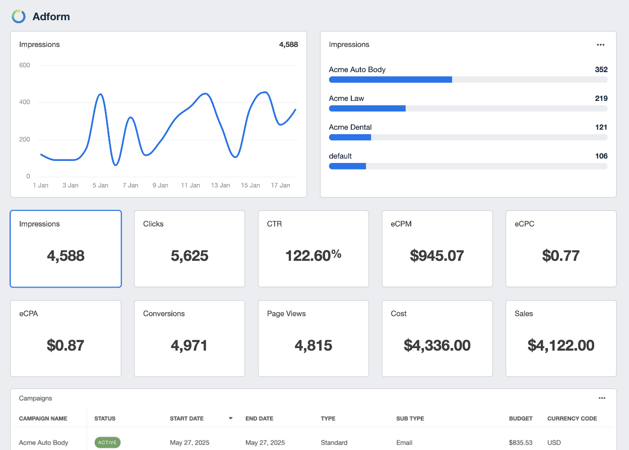The width and height of the screenshot is (629, 450).
Task: Click the STATUS column header
Action: coord(105,418)
